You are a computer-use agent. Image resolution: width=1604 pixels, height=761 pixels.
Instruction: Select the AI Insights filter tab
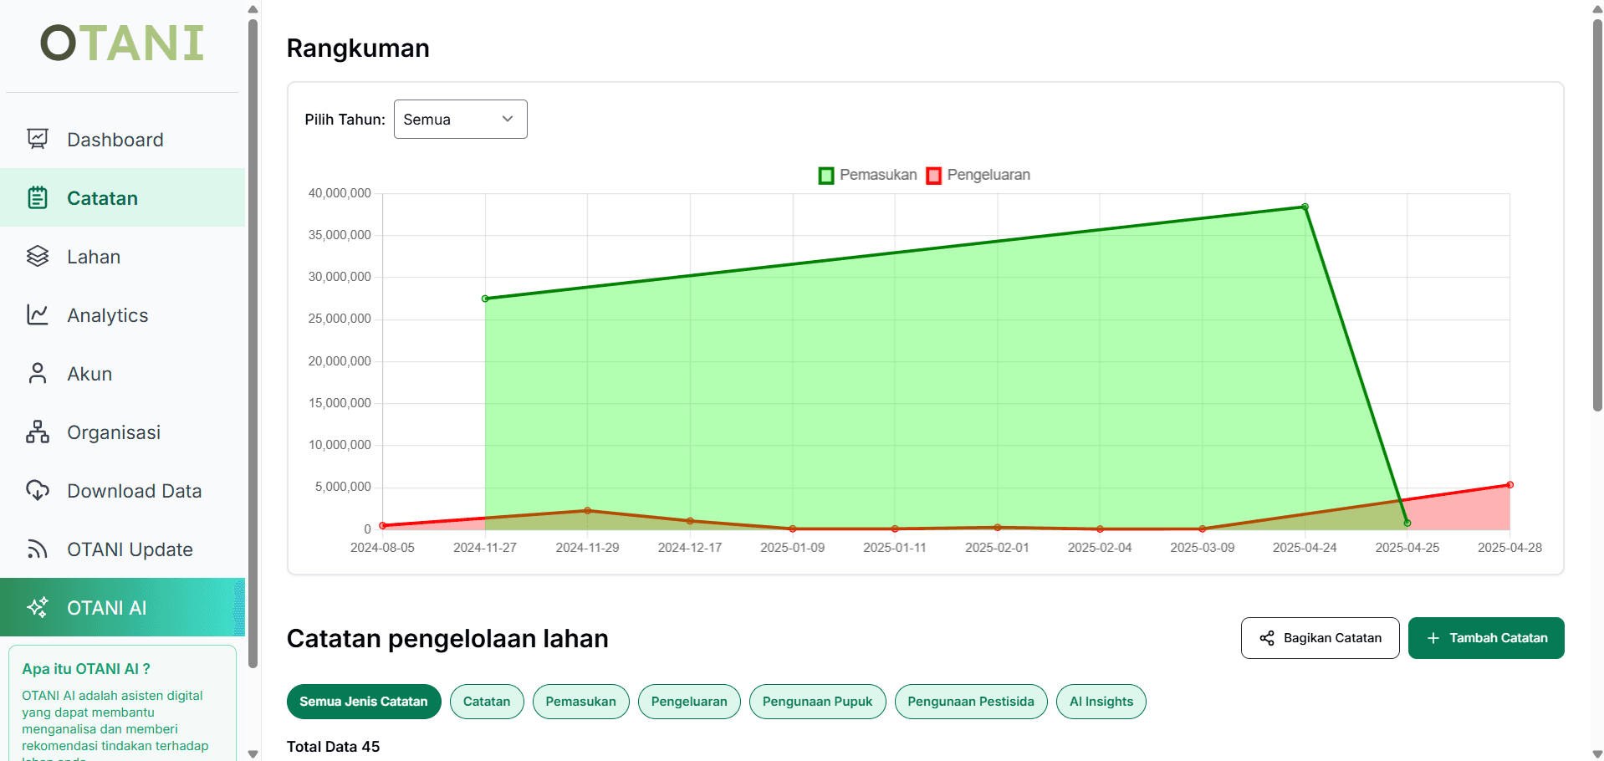tap(1101, 702)
